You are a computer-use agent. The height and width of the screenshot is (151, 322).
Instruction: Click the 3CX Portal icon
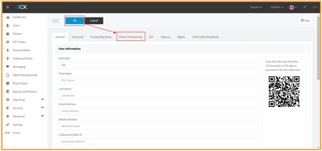tap(8, 133)
